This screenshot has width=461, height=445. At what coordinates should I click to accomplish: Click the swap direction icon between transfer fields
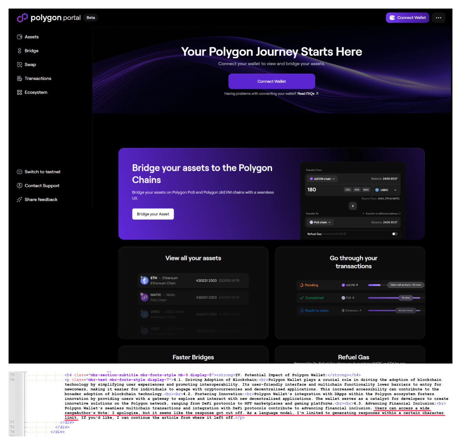click(353, 206)
